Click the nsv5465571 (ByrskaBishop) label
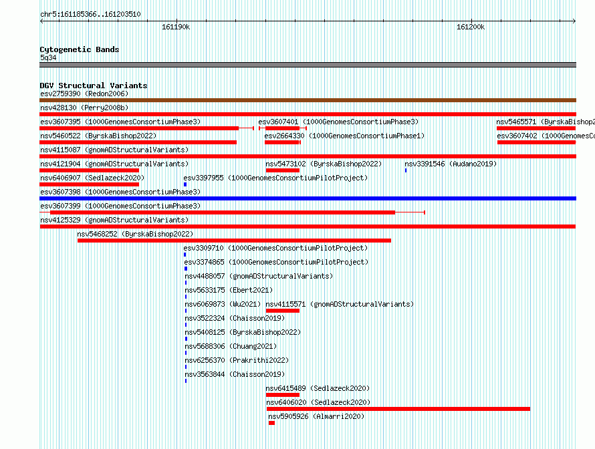 pyautogui.click(x=546, y=122)
